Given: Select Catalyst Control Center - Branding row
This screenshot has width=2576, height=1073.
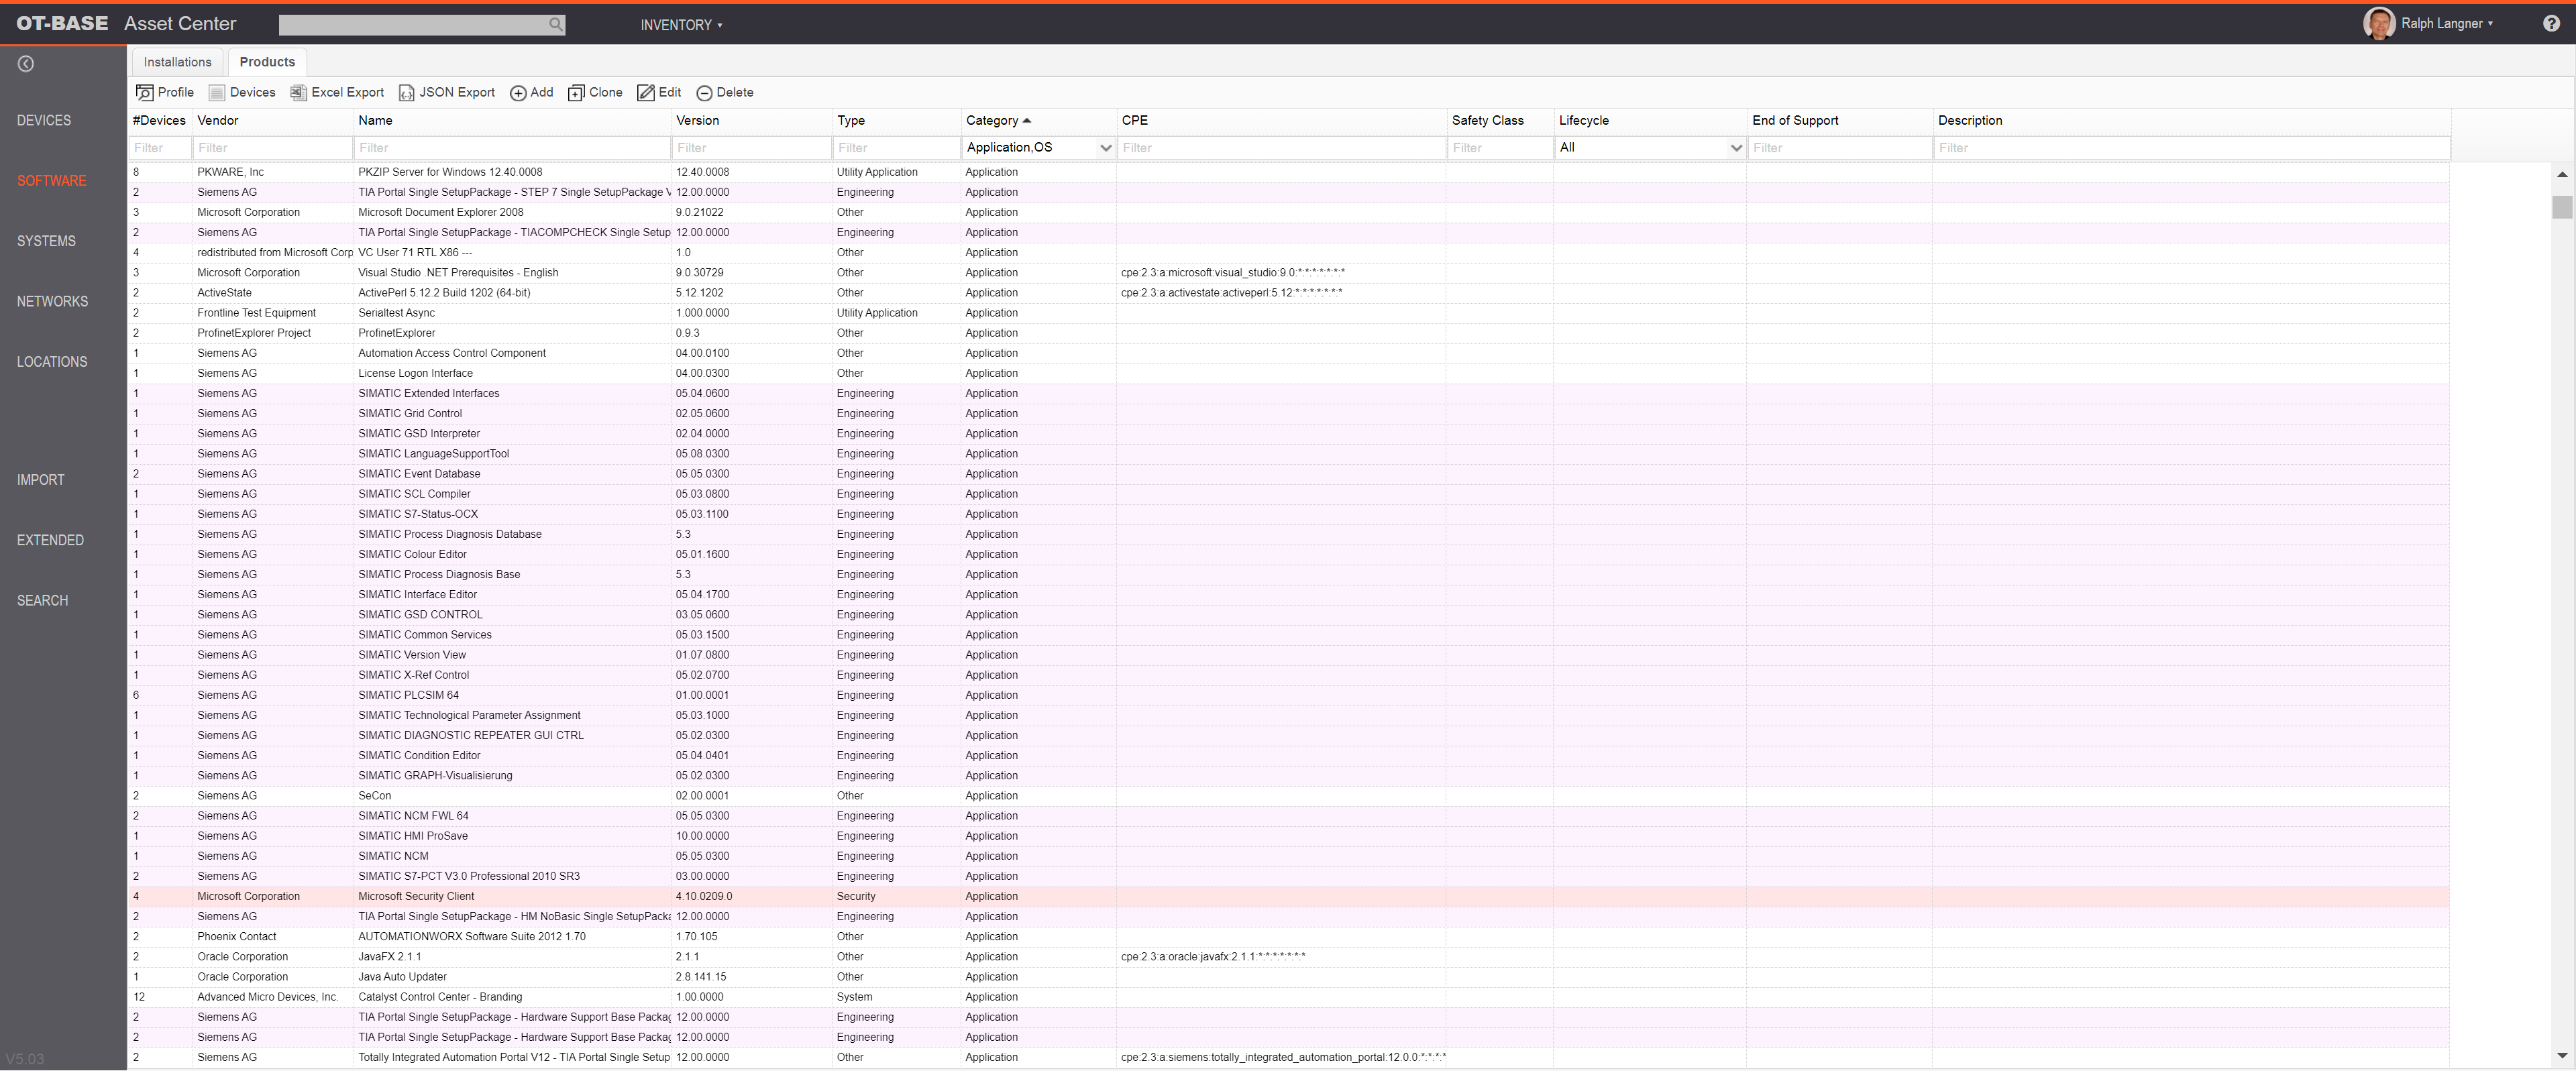Looking at the screenshot, I should pos(1288,997).
